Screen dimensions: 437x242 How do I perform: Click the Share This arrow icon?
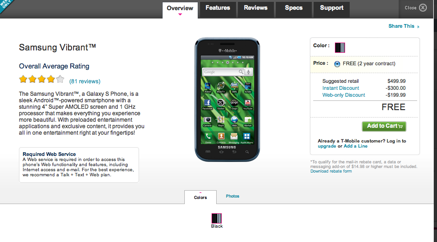click(x=419, y=27)
